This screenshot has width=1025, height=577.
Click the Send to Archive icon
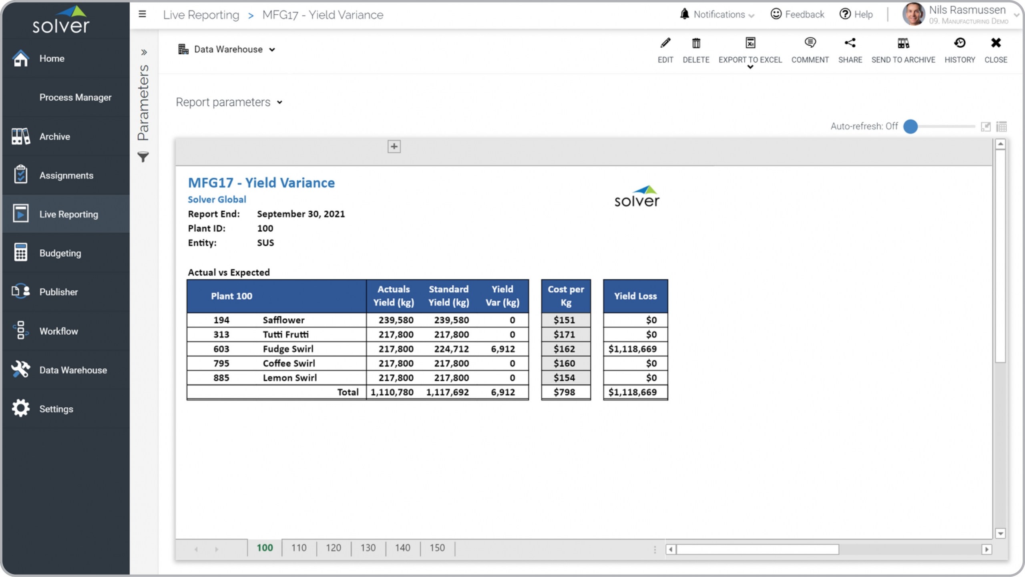(x=903, y=43)
